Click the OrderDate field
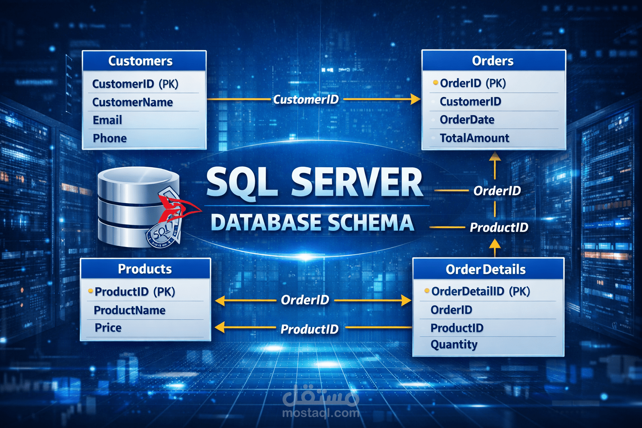Screen dimensions: 642x428 coord(494,120)
